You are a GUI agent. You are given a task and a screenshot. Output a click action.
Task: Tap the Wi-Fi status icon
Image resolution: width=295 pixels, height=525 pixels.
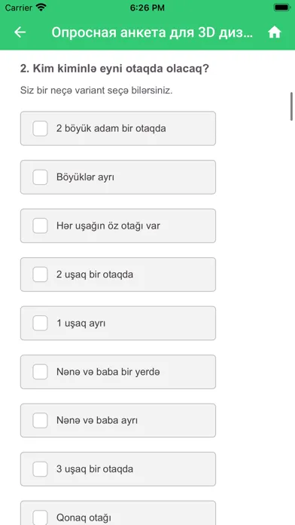click(41, 8)
